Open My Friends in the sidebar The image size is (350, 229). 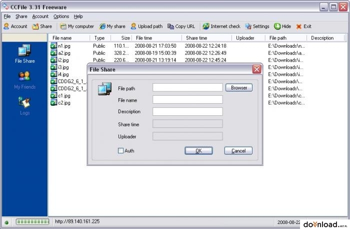(x=25, y=80)
